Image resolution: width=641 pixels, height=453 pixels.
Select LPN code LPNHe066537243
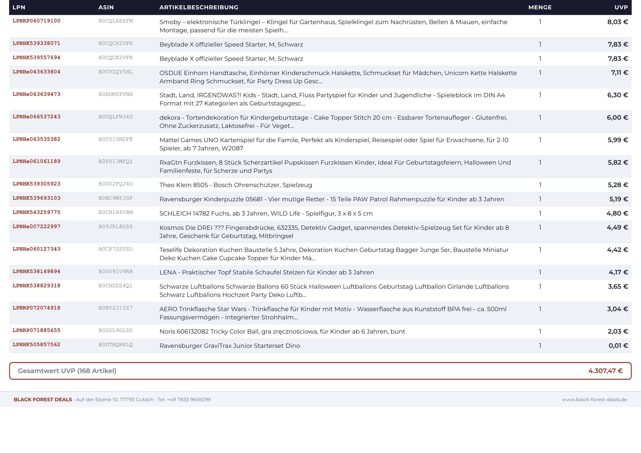(36, 117)
